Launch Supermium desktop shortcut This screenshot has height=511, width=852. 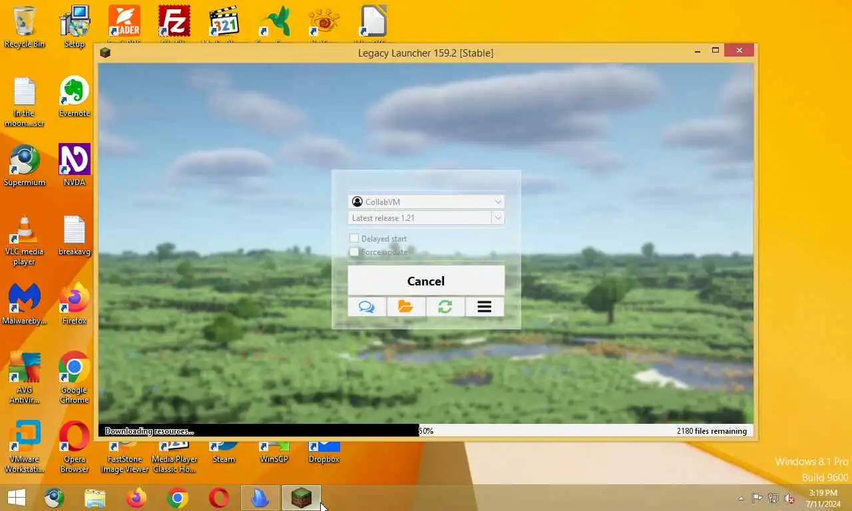25,166
